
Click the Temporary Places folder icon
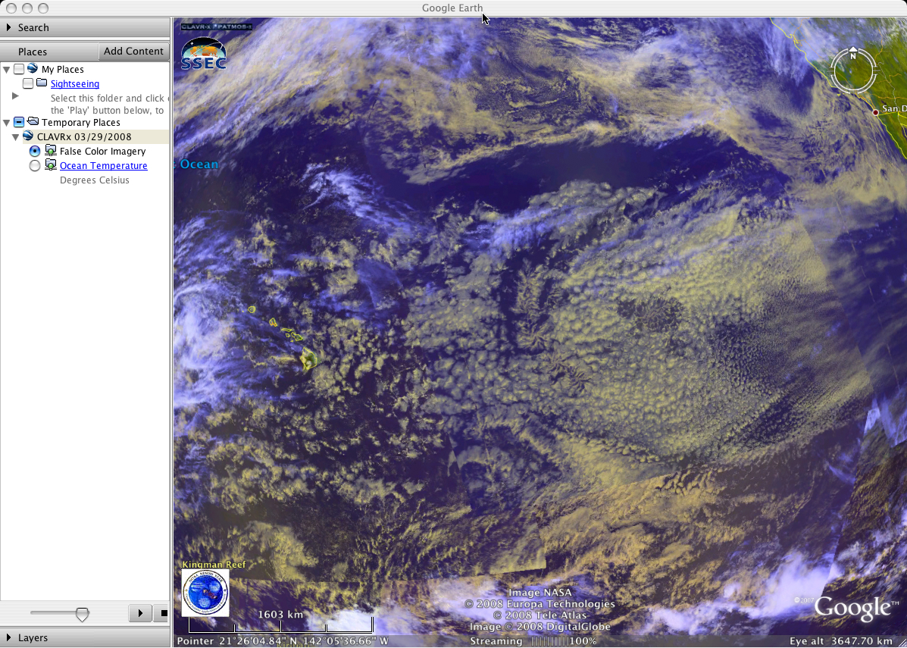pyautogui.click(x=33, y=121)
